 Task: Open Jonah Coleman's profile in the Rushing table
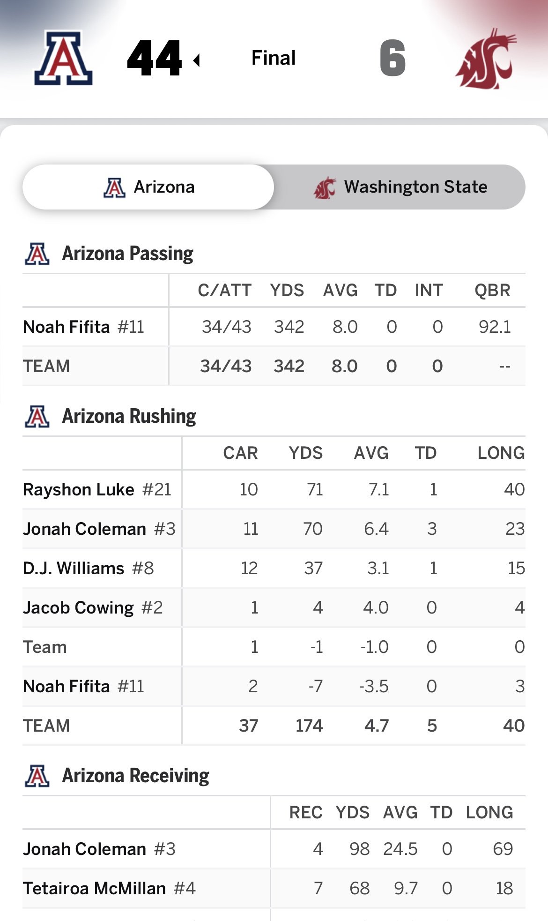tap(84, 529)
